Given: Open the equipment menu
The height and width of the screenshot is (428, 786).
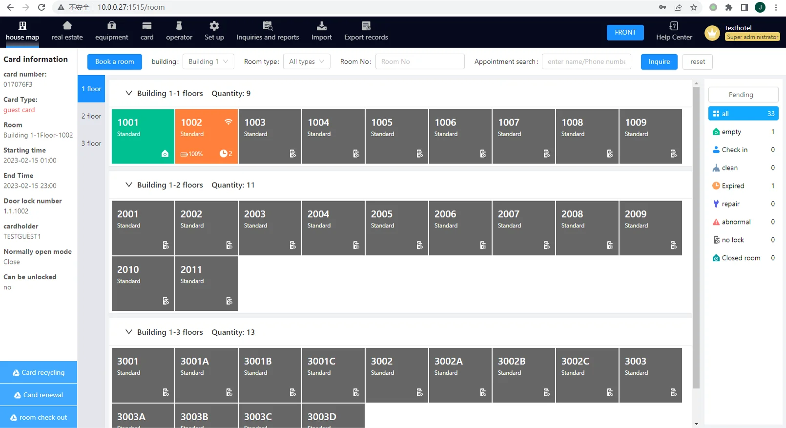Looking at the screenshot, I should (112, 31).
